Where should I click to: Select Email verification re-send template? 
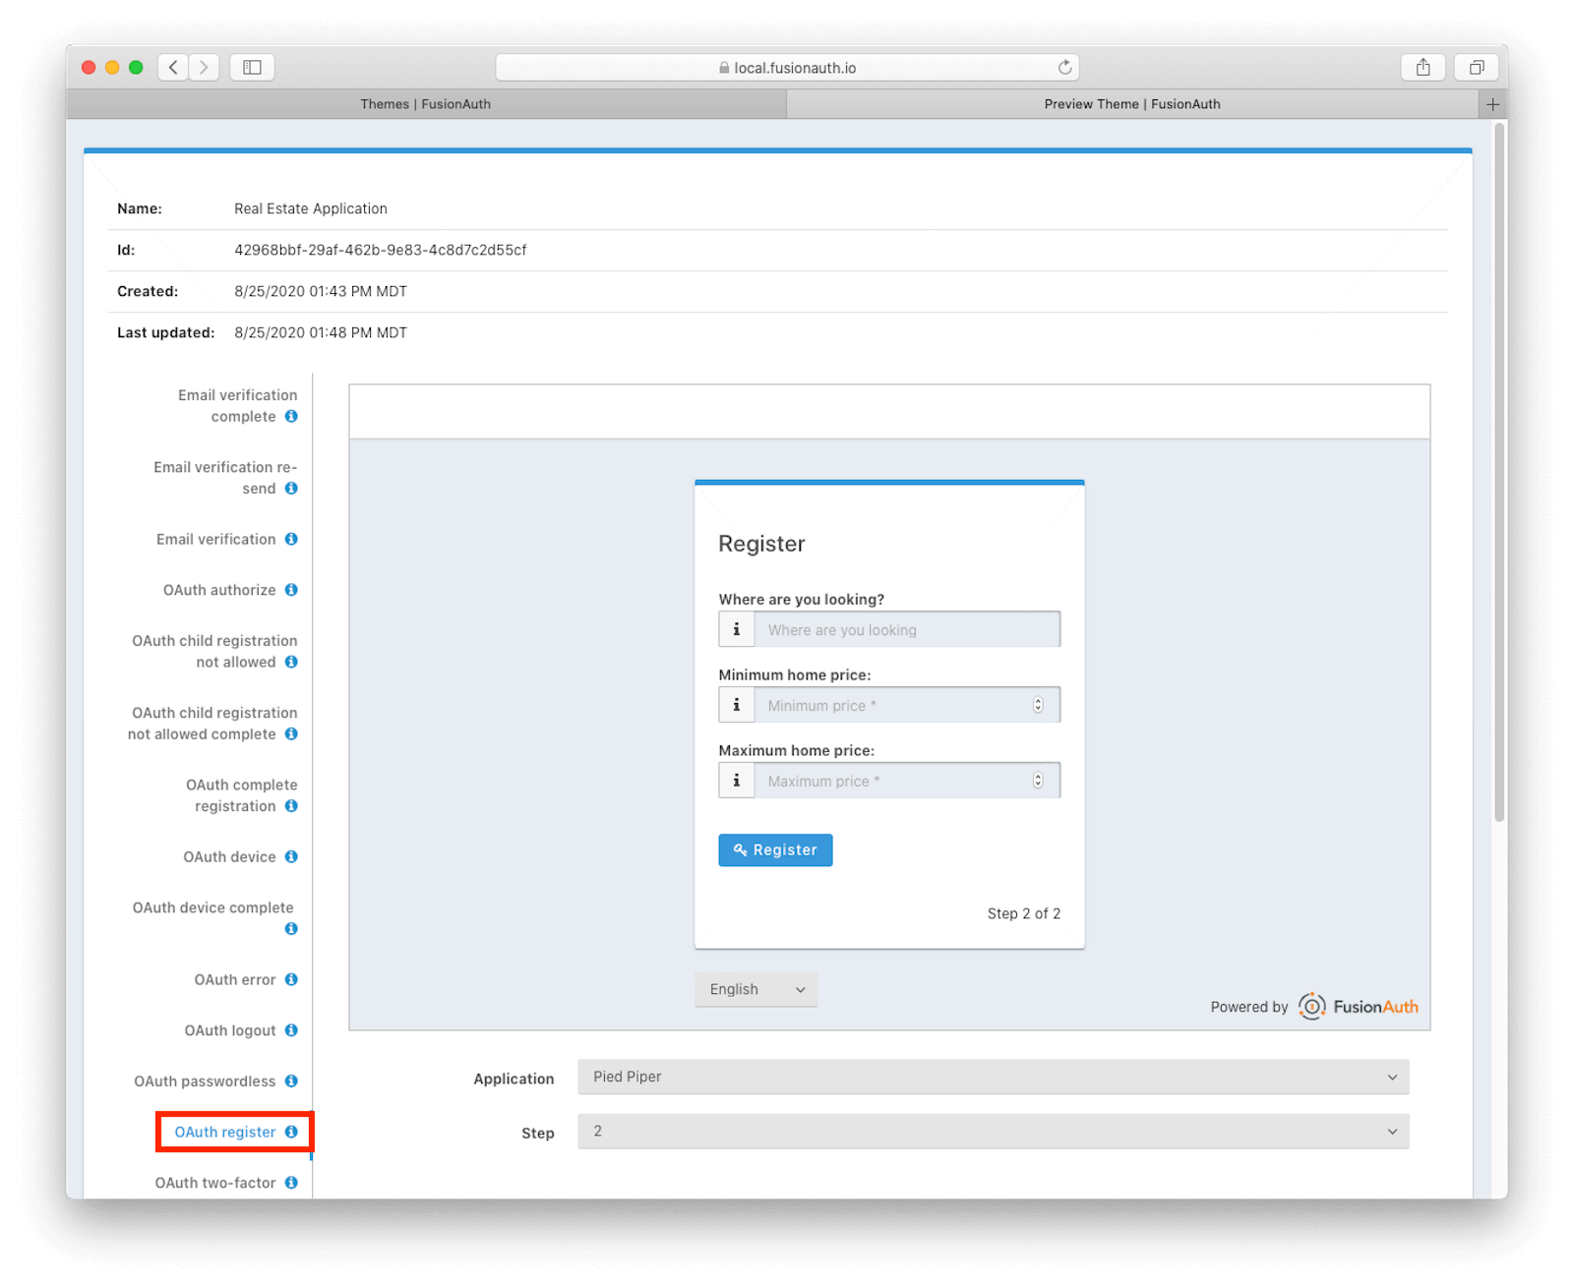[x=225, y=478]
